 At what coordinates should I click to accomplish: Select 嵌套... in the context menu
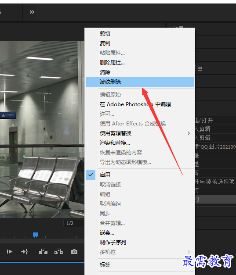(140, 233)
